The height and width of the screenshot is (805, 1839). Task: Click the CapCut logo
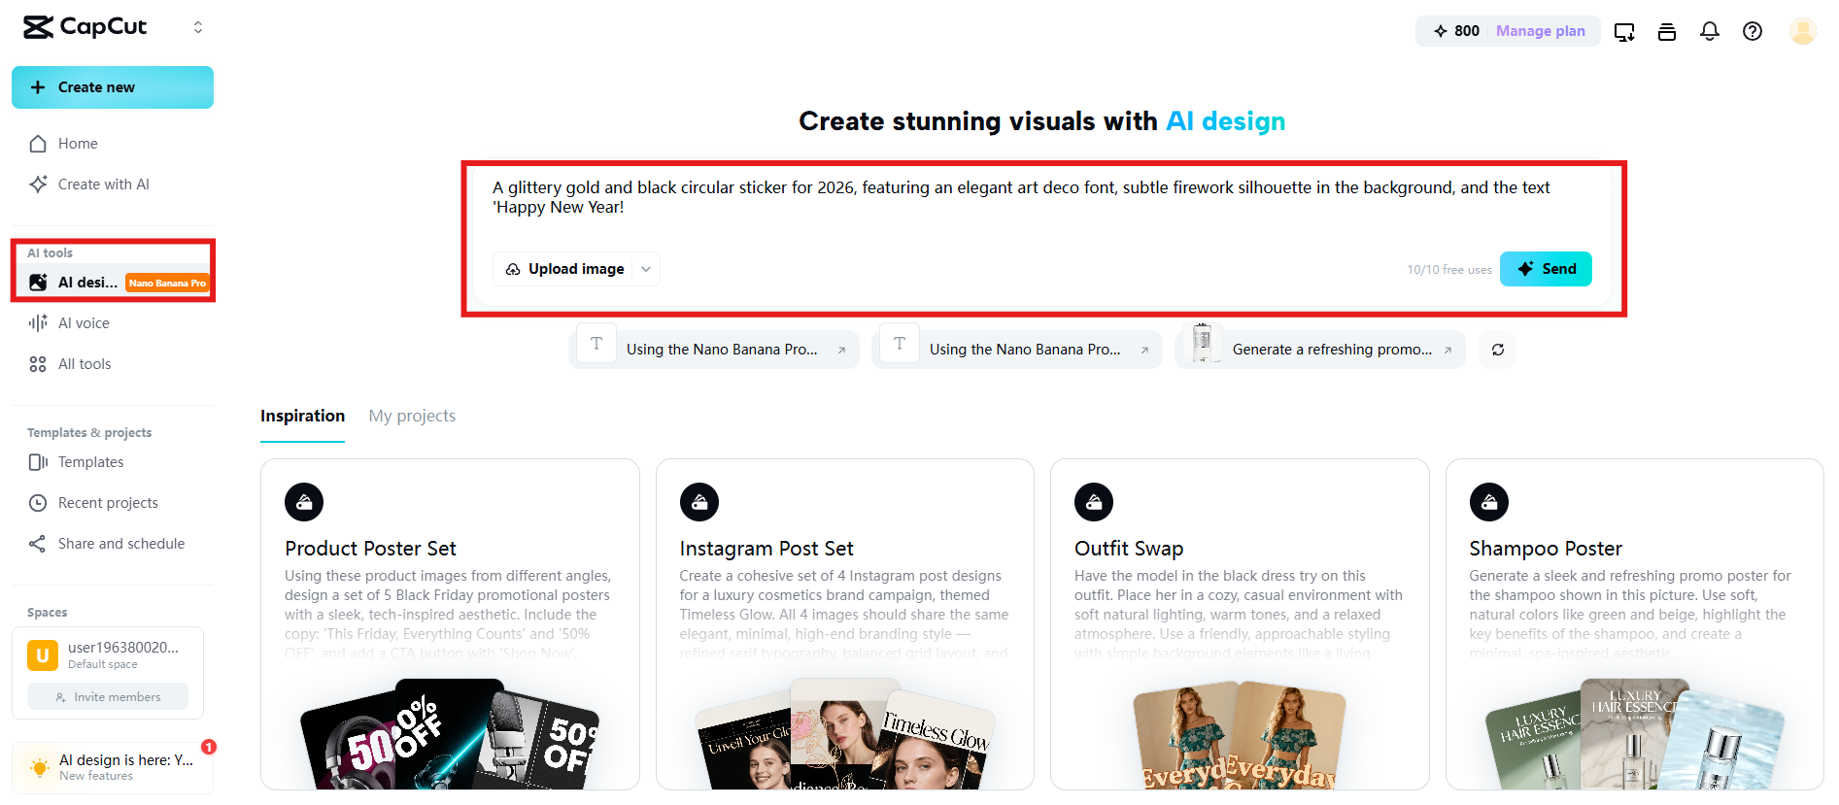[85, 27]
